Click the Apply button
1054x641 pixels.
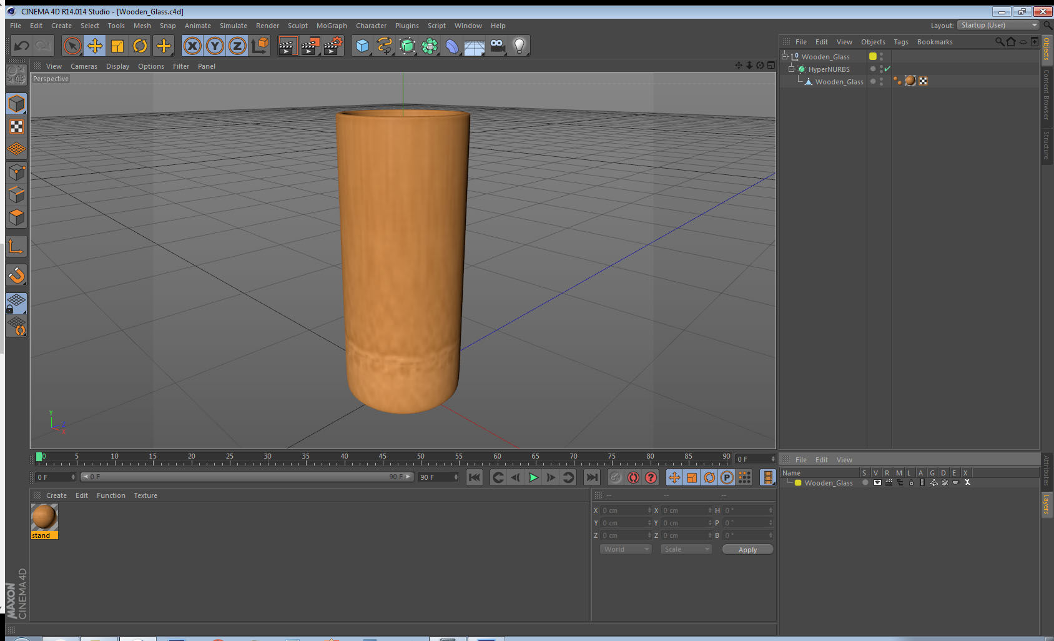pos(747,550)
